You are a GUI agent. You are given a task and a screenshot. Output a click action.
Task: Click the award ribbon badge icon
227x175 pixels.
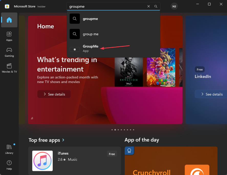pos(129,151)
